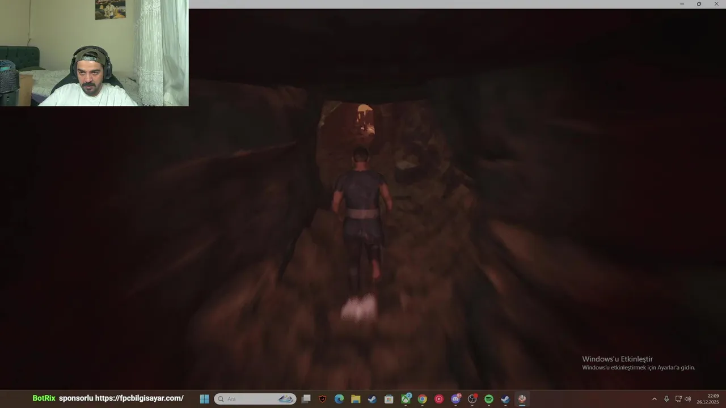Open Google Chrome from the taskbar
Viewport: 726px width, 408px height.
(422, 399)
